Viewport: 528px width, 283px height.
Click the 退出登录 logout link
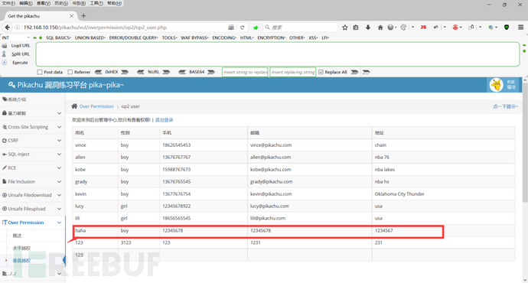tap(164, 120)
